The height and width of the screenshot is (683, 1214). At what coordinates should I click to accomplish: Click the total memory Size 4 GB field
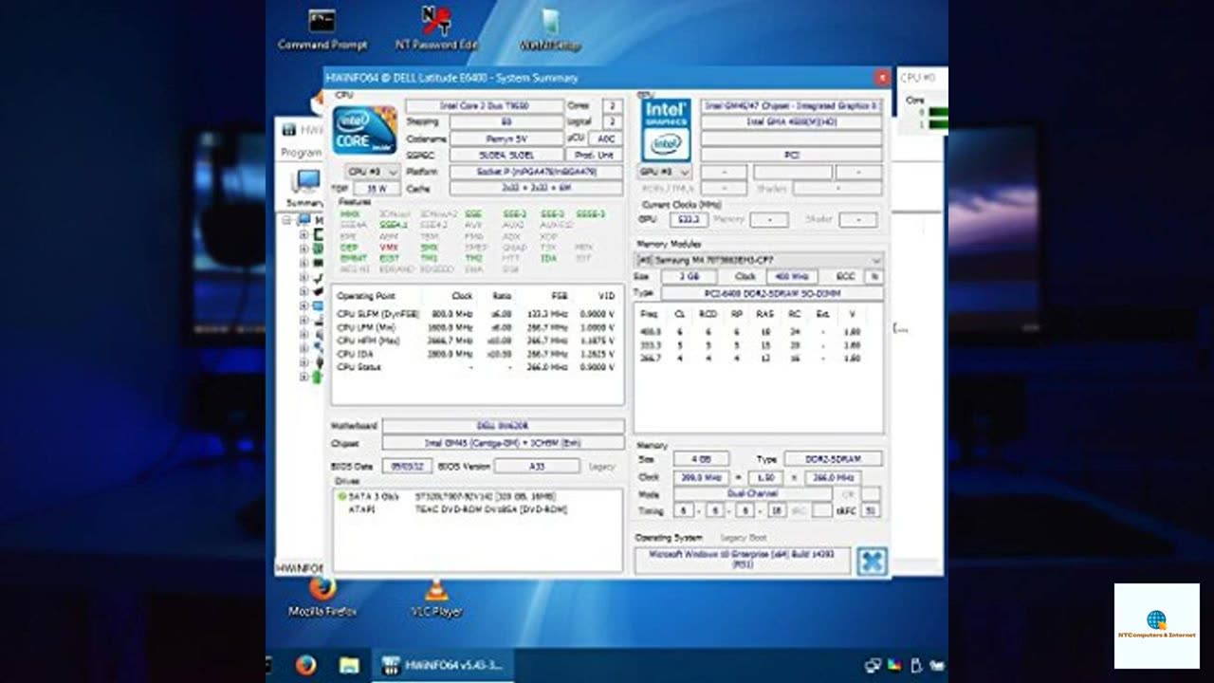coord(701,459)
